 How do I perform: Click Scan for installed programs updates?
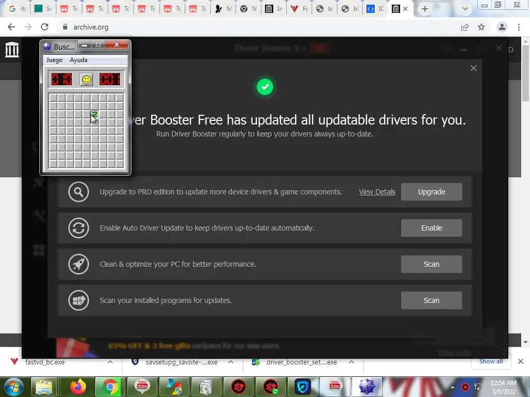431,300
